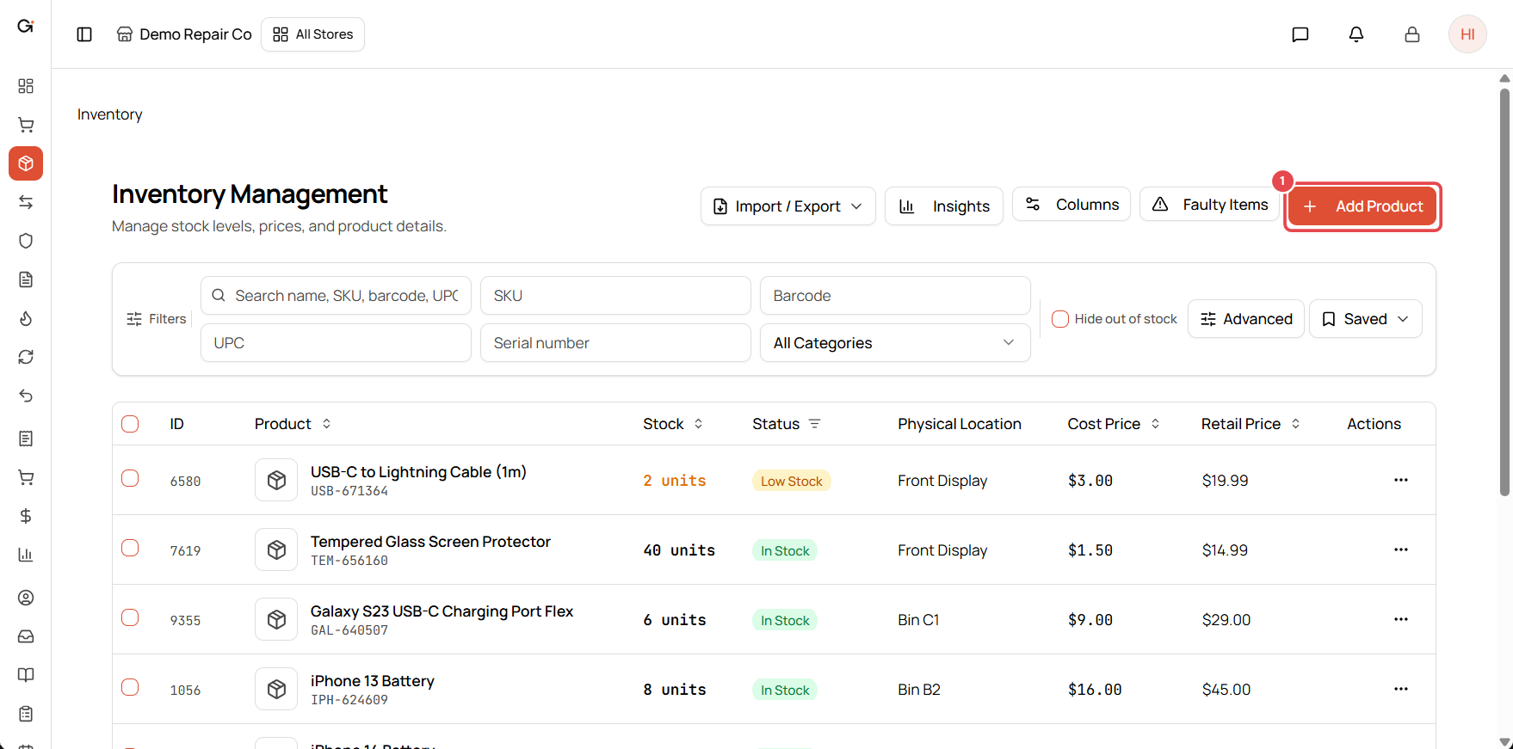Open the Columns settings button
The image size is (1513, 749).
click(x=1071, y=205)
